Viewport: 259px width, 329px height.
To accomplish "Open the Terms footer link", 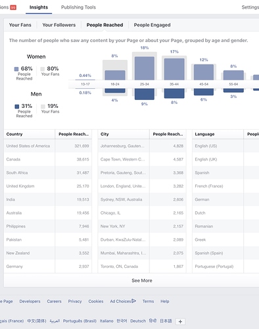I will pyautogui.click(x=148, y=301).
